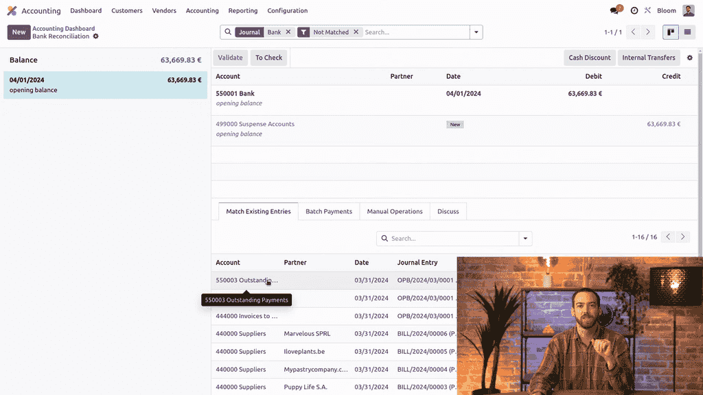The width and height of the screenshot is (703, 395).
Task: Switch to the Manual Operations tab
Action: pyautogui.click(x=395, y=211)
